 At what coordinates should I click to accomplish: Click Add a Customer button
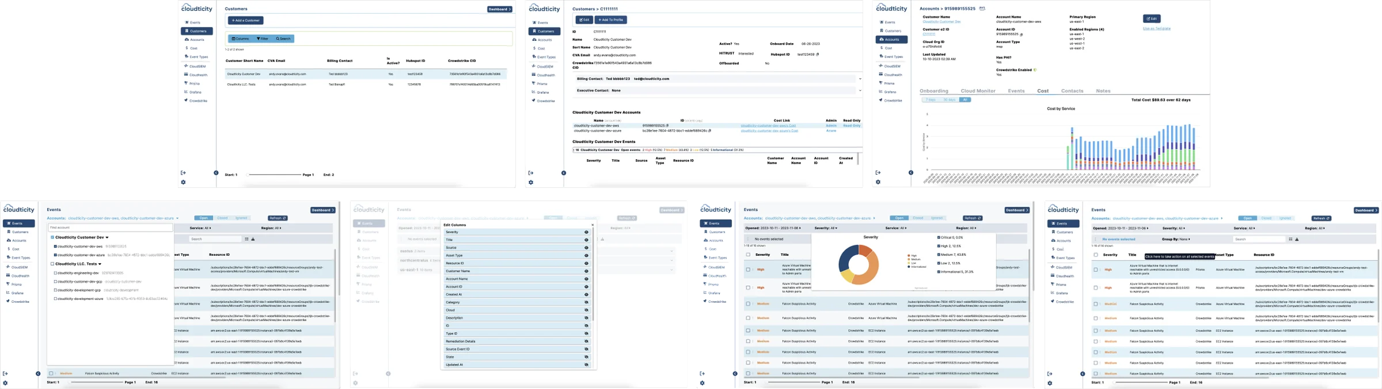[246, 20]
